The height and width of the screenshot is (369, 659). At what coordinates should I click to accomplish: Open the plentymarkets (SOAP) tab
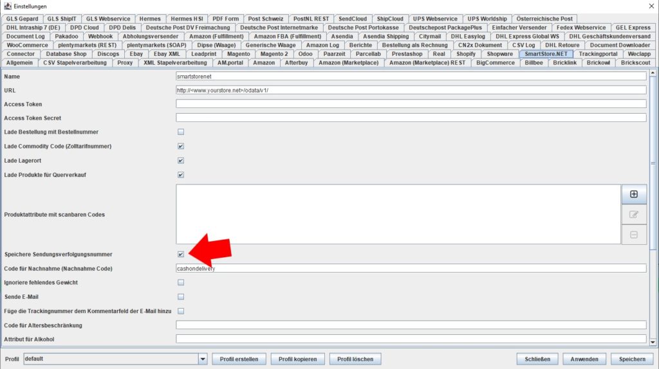coord(156,45)
